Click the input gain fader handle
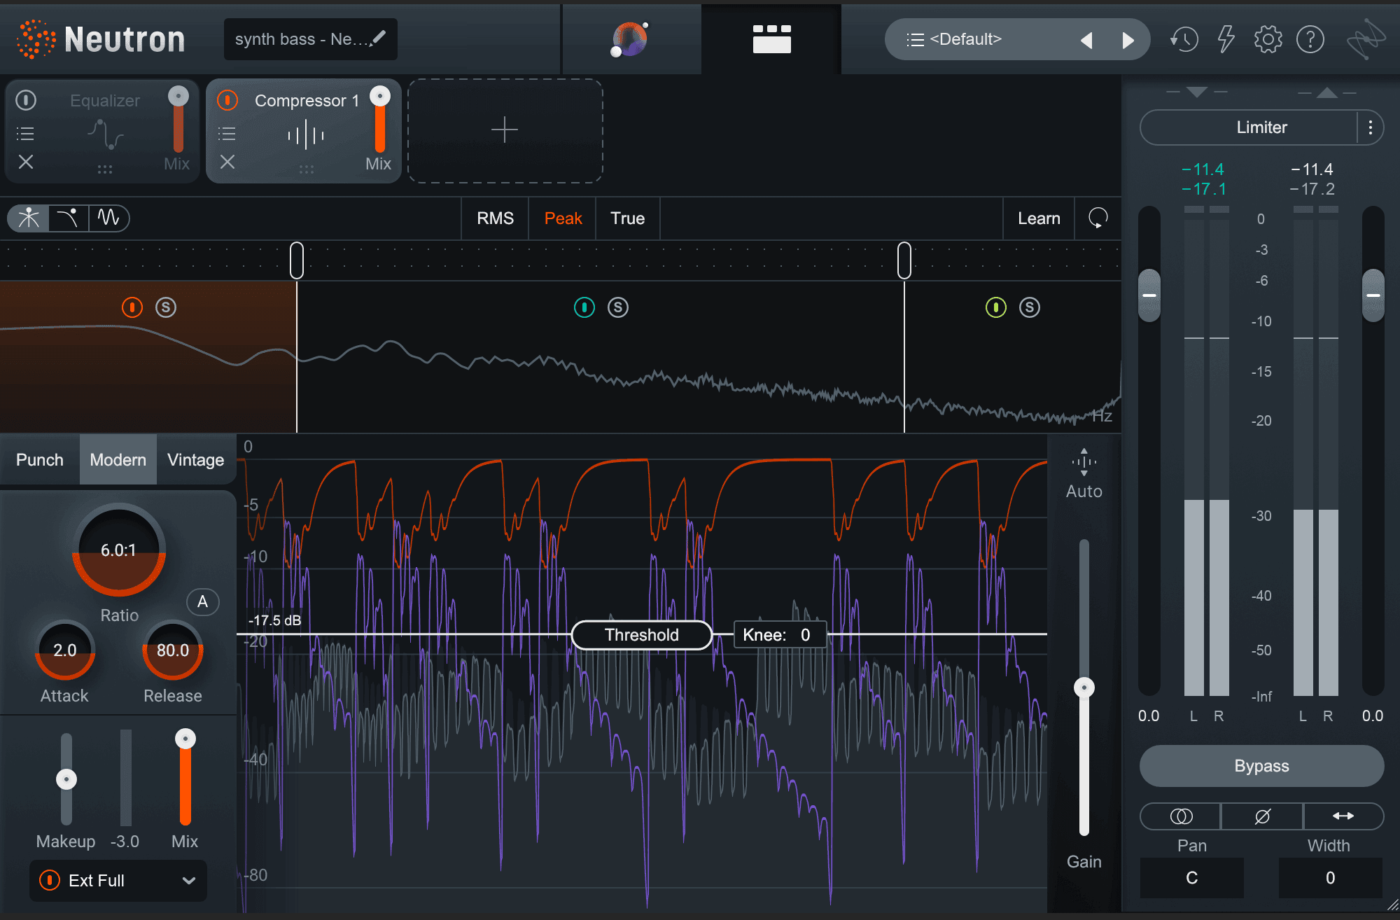This screenshot has width=1400, height=920. click(x=1149, y=295)
